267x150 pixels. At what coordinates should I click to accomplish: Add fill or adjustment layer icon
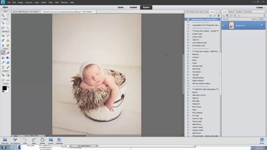[x=227, y=15]
